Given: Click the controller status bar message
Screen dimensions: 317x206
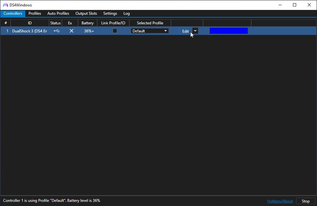Looking at the screenshot, I should (52, 201).
